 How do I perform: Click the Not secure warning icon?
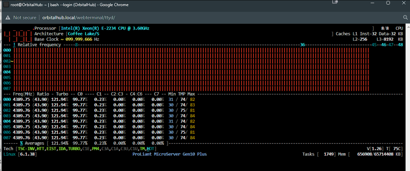(x=8, y=18)
